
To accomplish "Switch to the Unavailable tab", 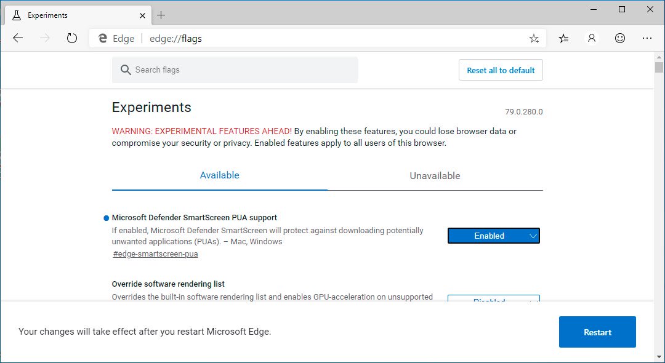I will [435, 176].
